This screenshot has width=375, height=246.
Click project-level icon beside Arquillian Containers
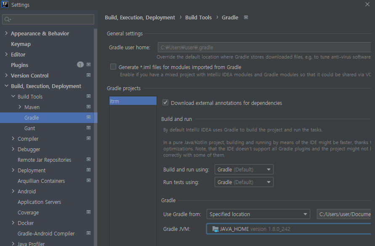pos(88,180)
